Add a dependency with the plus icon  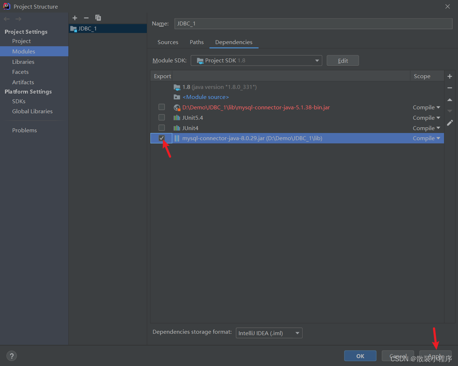[450, 76]
